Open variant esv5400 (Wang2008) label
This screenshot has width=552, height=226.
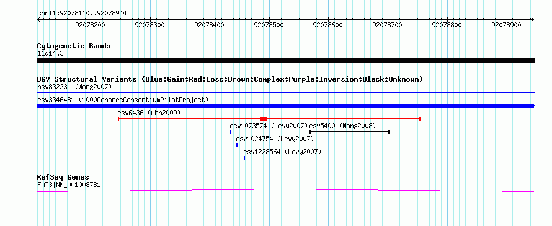coord(342,126)
